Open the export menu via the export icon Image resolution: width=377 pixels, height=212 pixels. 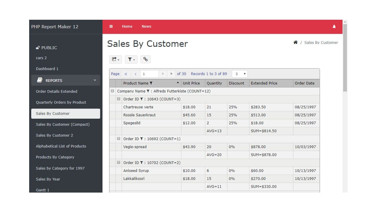[x=115, y=59]
